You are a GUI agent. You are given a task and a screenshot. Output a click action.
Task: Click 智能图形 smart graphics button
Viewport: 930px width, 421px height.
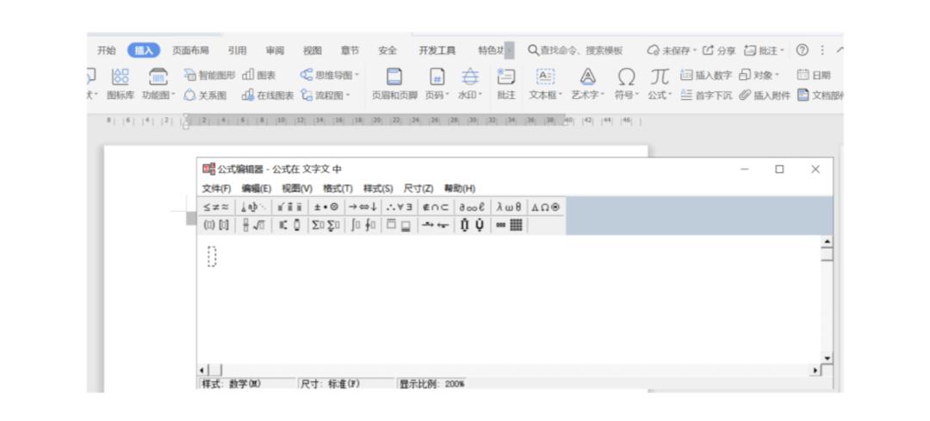(210, 75)
